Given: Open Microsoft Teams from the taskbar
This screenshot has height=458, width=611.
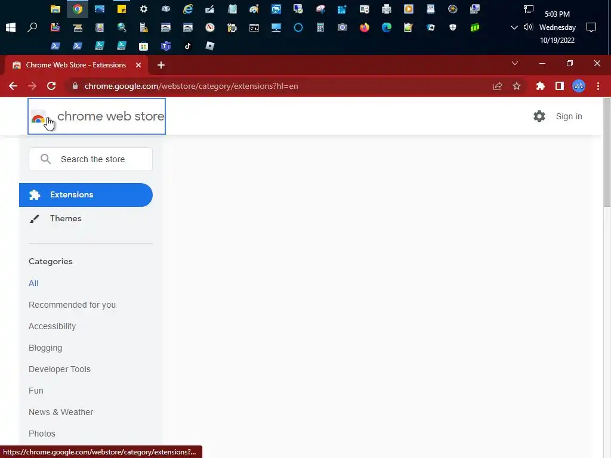Looking at the screenshot, I should click(166, 46).
